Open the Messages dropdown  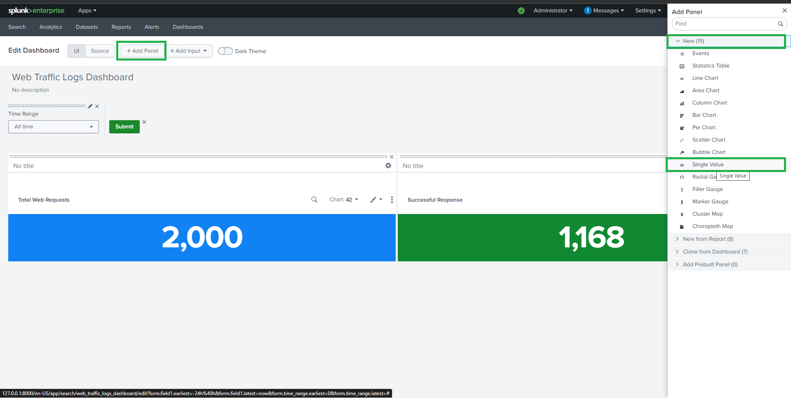(604, 11)
